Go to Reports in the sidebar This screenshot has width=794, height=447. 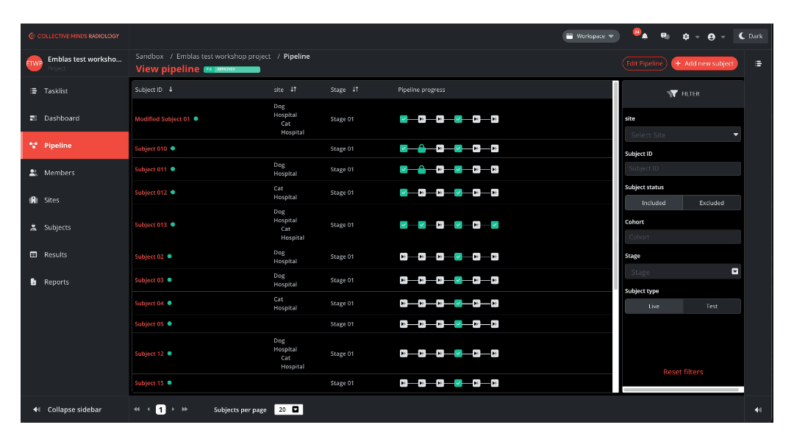click(x=56, y=282)
